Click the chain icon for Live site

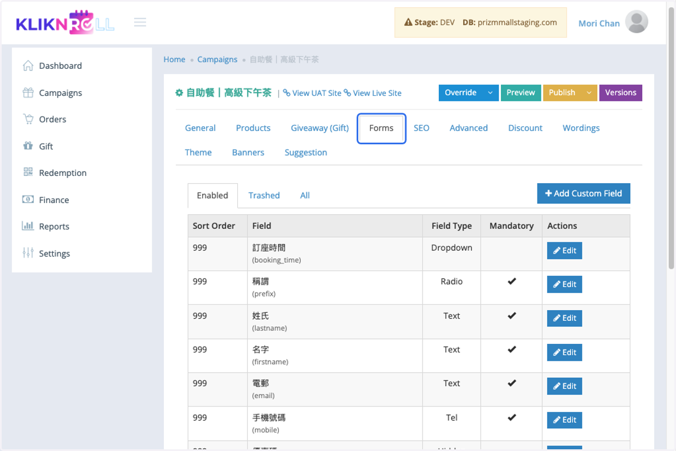click(347, 93)
